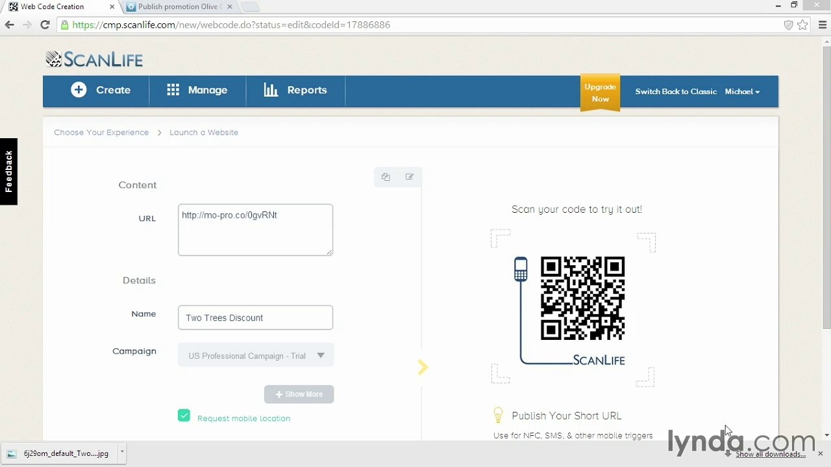Minimize the browser window
Image resolution: width=831 pixels, height=467 pixels.
tap(778, 6)
